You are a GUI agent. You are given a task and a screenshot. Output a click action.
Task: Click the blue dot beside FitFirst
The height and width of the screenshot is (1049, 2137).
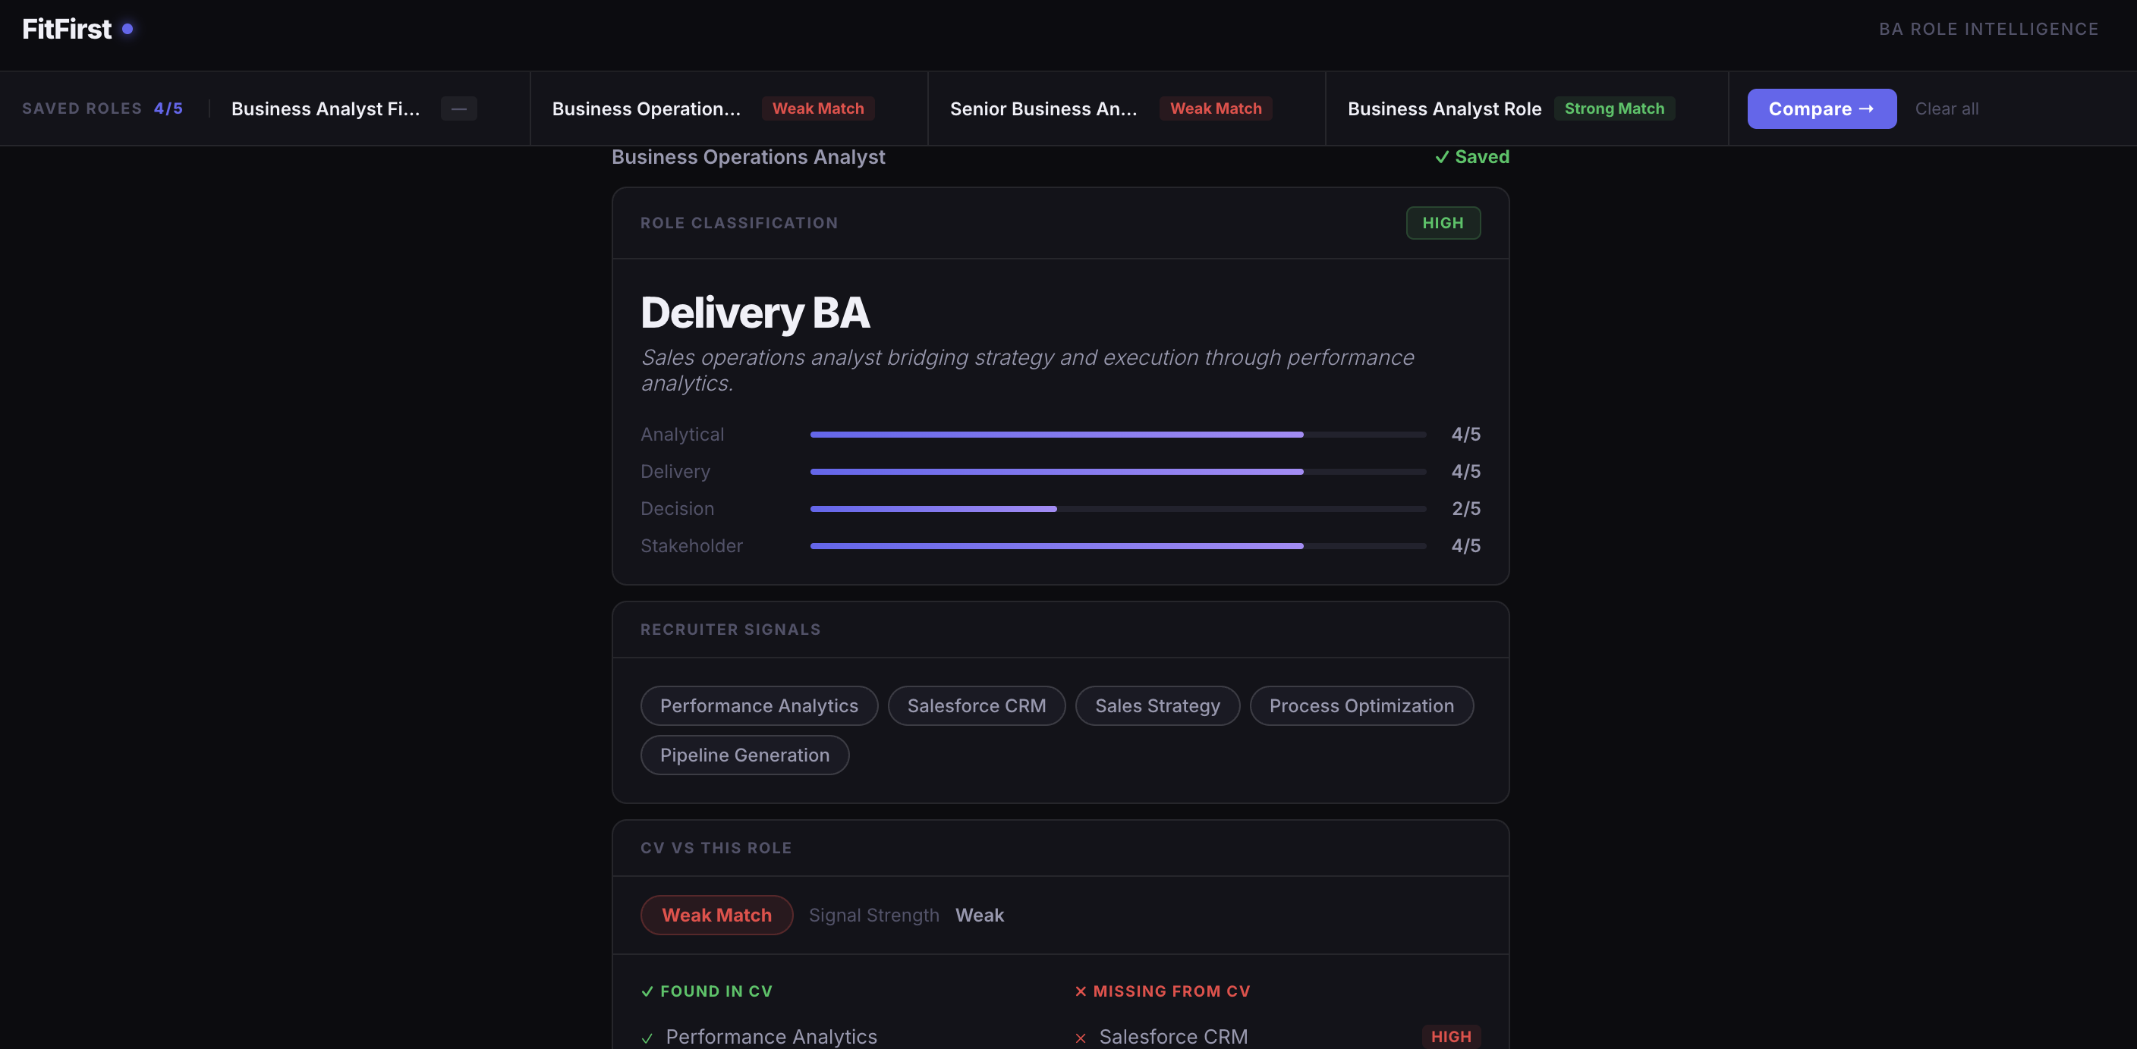coord(127,29)
